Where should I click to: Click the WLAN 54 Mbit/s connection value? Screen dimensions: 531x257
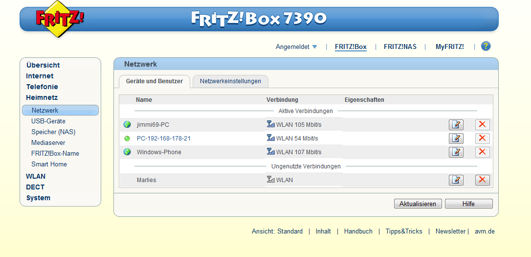[297, 139]
